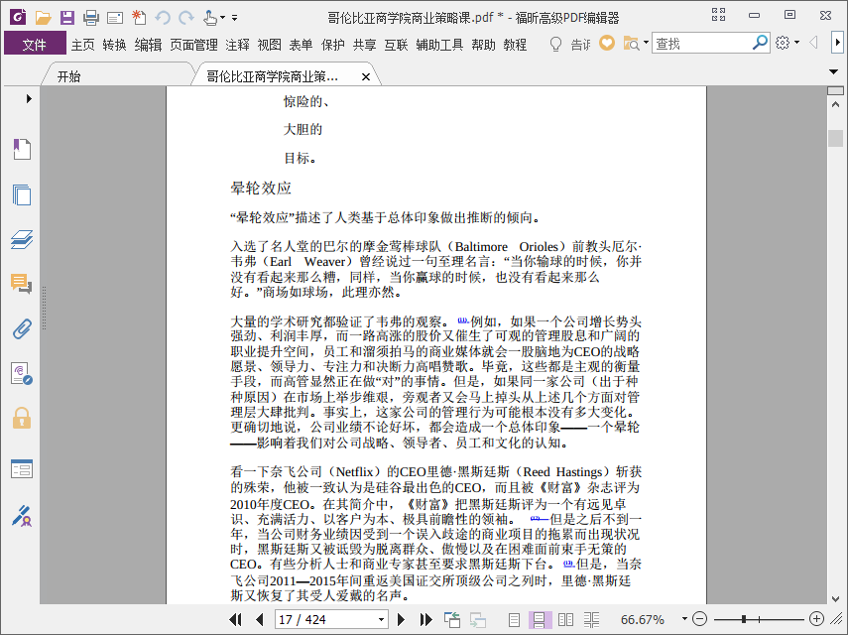
Task: Create a new blank PDF from toolbar
Action: (x=139, y=17)
